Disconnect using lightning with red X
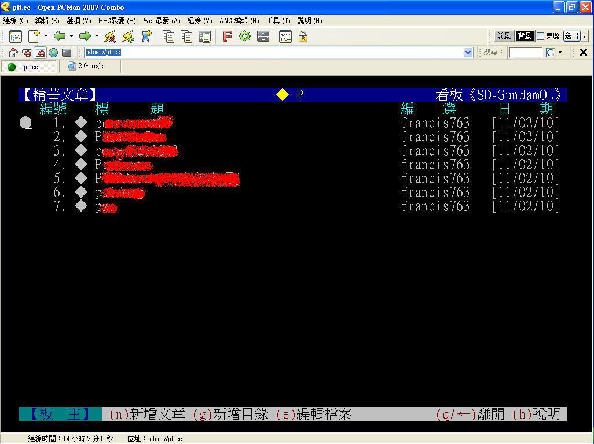594x444 pixels. pyautogui.click(x=110, y=36)
